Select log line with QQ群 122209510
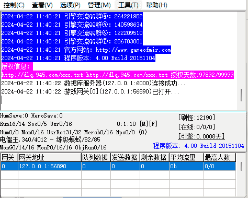The width and height of the screenshot is (248, 198). (72, 33)
